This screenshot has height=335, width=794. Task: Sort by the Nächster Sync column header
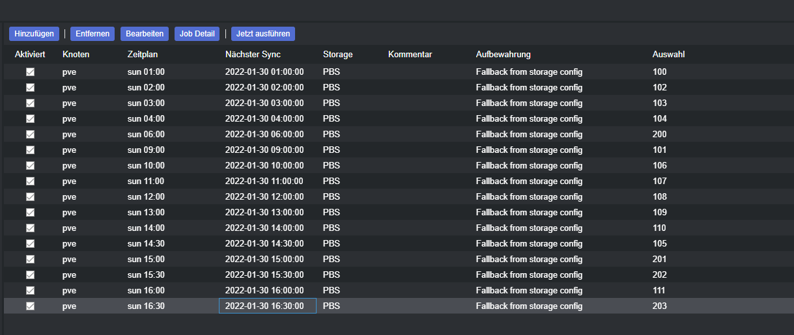point(253,55)
